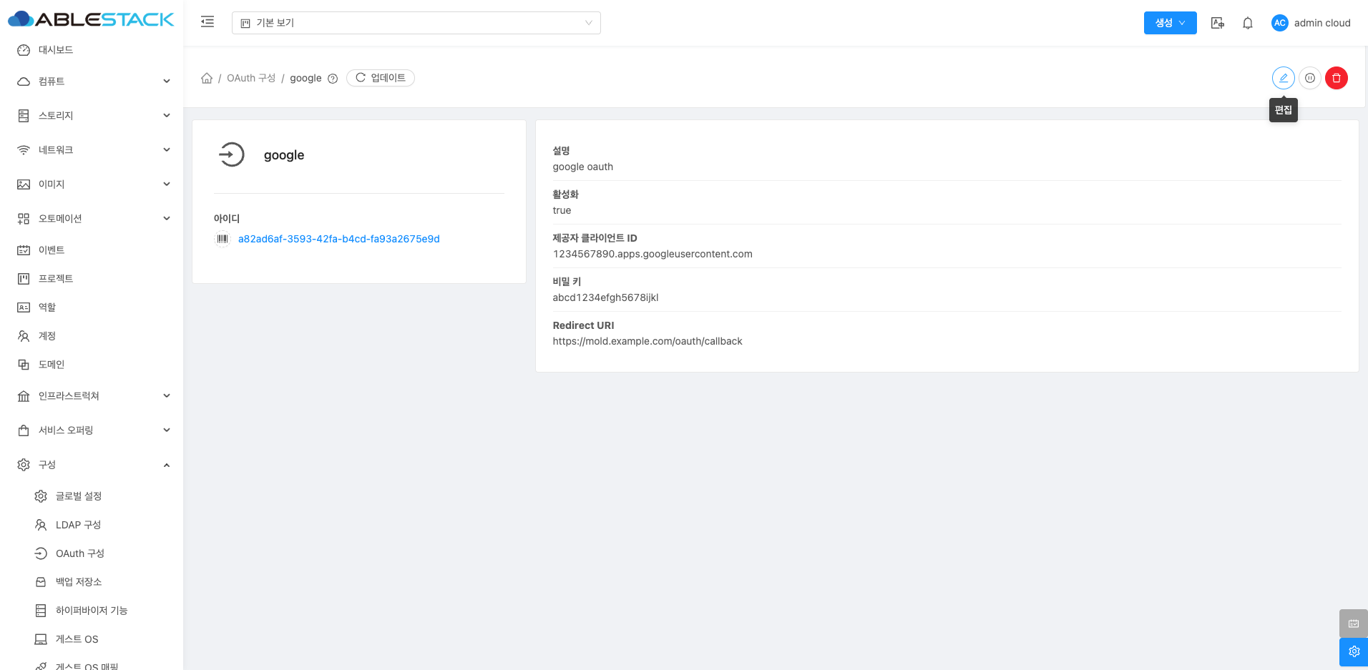Open the 생성 create dropdown
This screenshot has width=1368, height=670.
click(1170, 23)
